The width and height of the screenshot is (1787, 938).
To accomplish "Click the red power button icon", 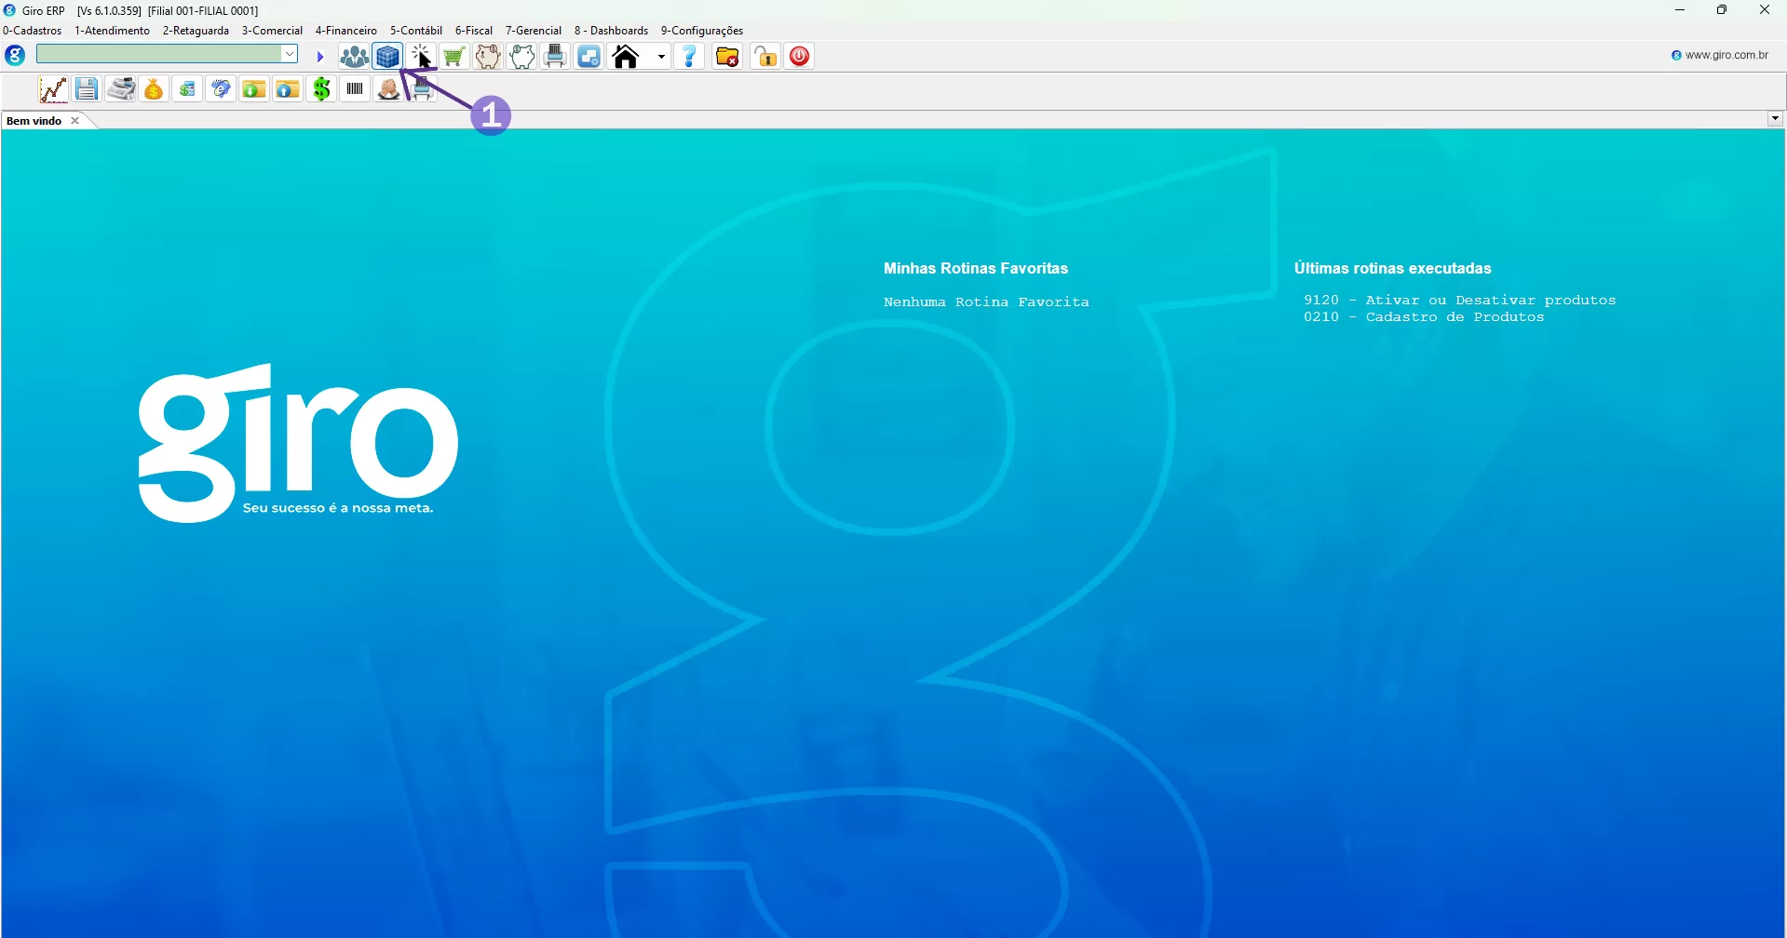I will [x=799, y=57].
